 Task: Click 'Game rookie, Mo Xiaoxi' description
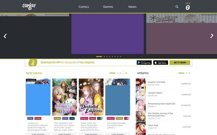point(90,127)
